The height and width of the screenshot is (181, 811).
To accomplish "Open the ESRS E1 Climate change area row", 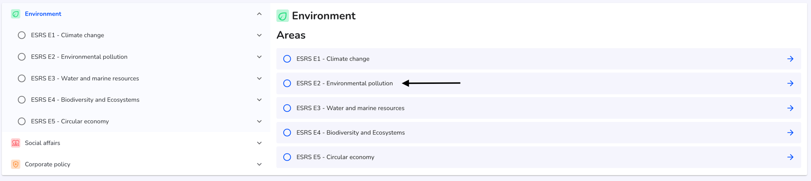I will [538, 59].
